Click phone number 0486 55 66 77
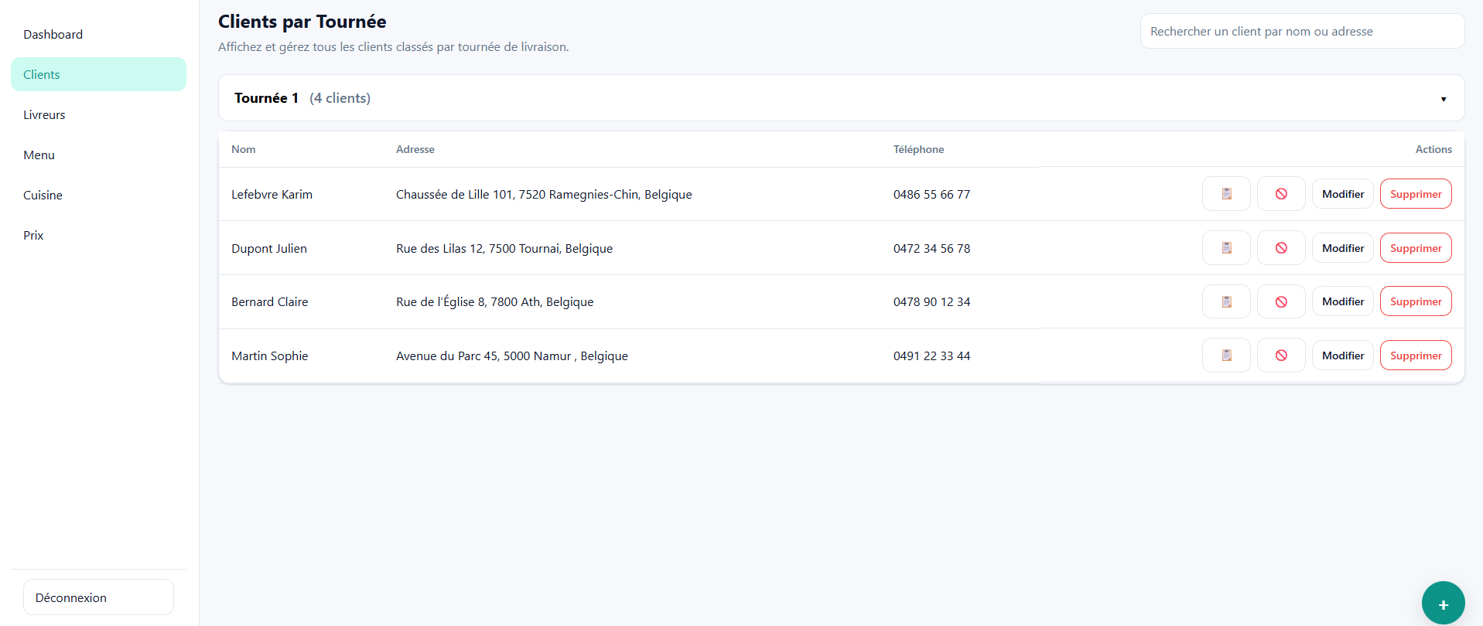The height and width of the screenshot is (626, 1483). [931, 194]
